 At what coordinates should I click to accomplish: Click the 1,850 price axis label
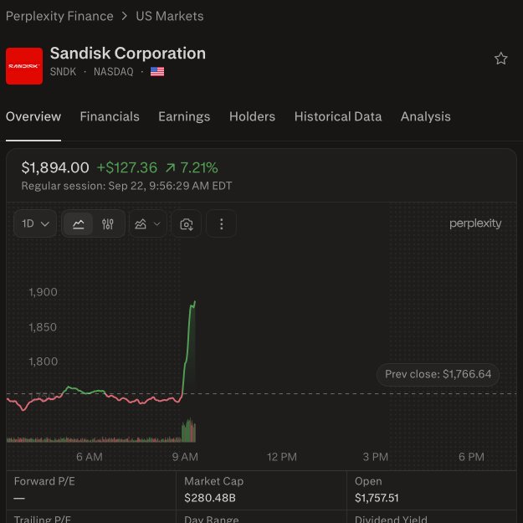[x=43, y=327]
